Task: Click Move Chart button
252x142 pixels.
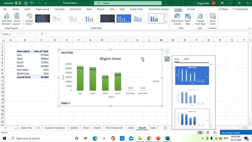Action: 213,19
